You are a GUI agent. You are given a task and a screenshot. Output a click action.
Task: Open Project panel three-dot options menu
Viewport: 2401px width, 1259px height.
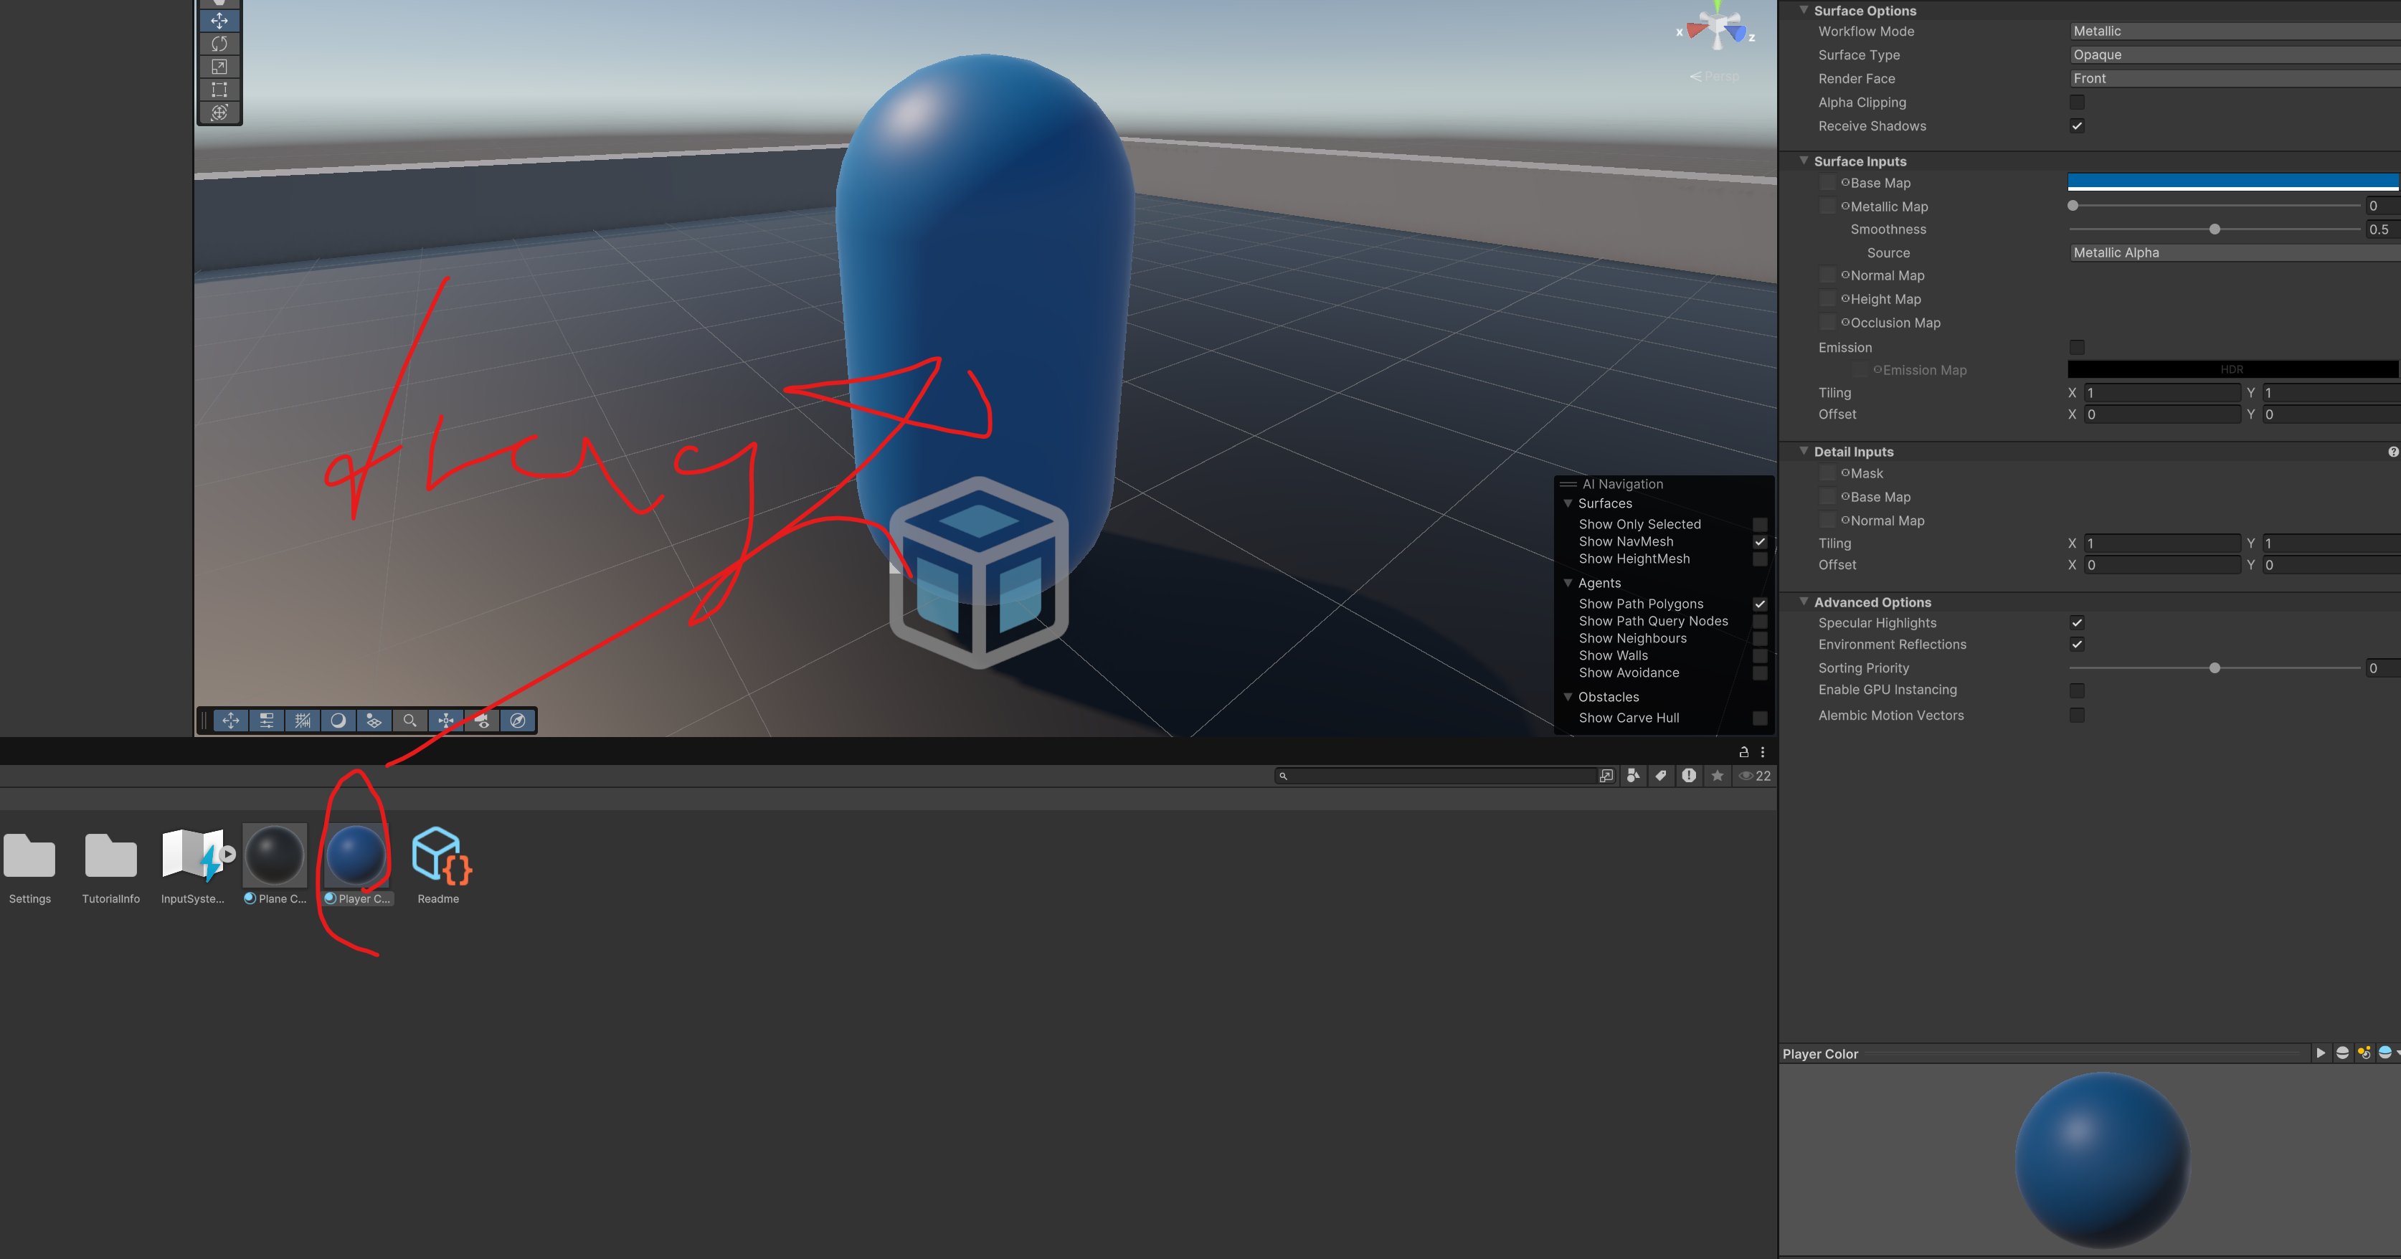tap(1763, 752)
